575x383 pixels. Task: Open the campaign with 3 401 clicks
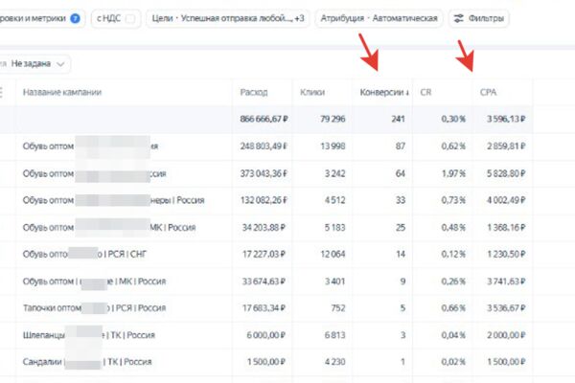pyautogui.click(x=94, y=282)
